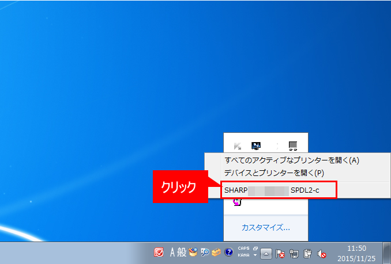
Task: Toggle IME input mode 'A' indicator
Action: point(172,252)
